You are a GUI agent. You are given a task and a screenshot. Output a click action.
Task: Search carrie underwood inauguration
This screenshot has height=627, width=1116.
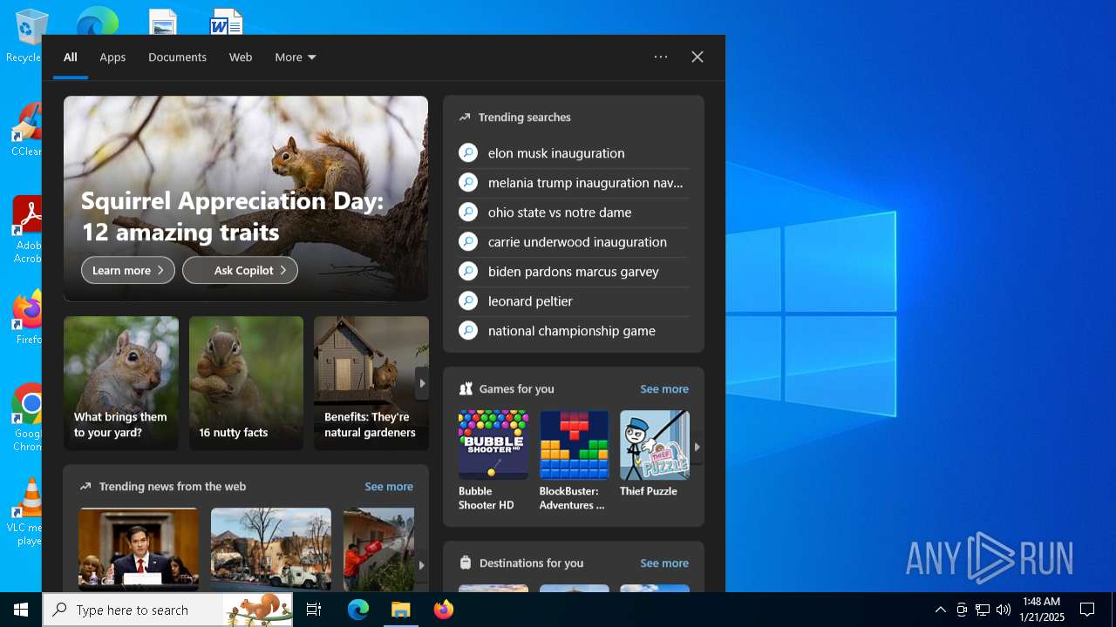click(x=573, y=242)
